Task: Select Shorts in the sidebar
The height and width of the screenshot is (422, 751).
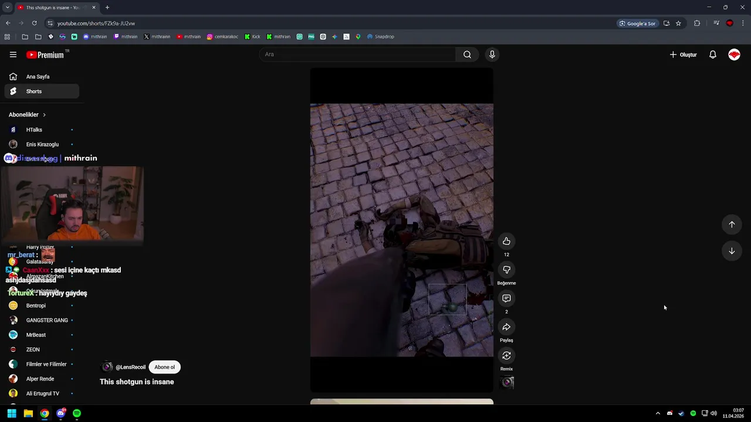Action: tap(42, 91)
